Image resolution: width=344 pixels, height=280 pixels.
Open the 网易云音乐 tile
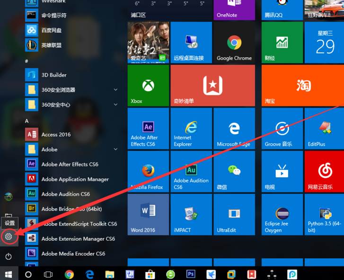pos(324,172)
